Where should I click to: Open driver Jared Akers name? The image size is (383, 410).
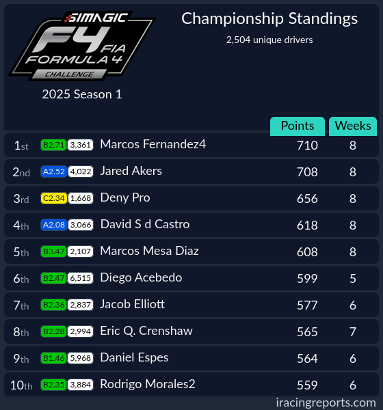(131, 171)
